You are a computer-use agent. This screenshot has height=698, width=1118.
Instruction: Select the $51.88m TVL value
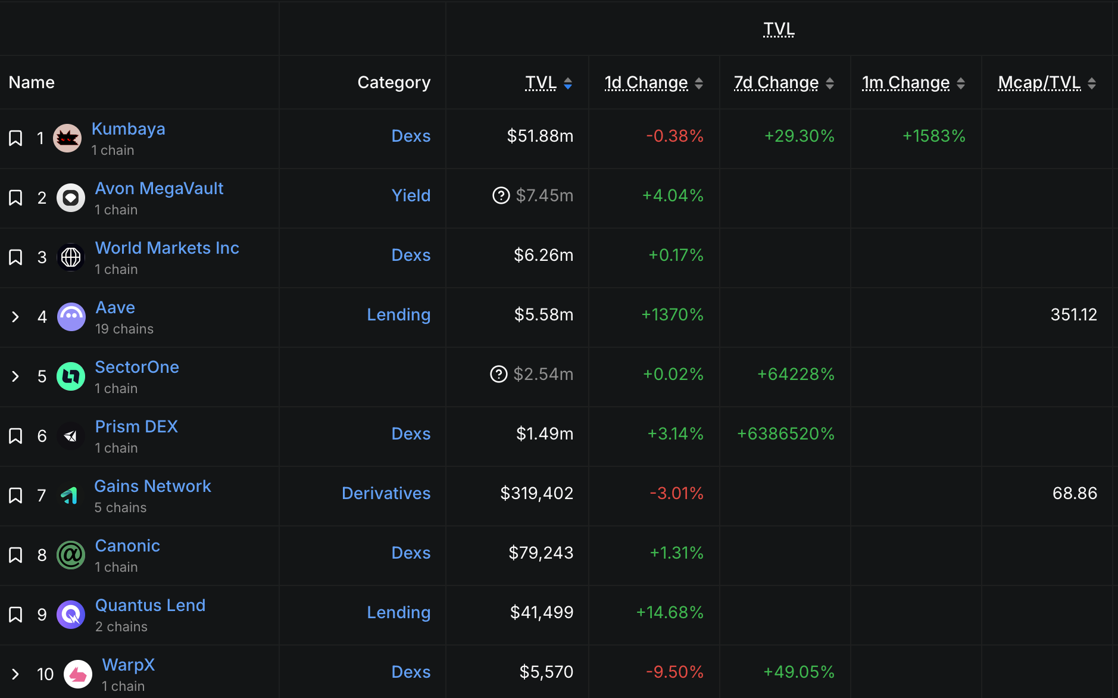pyautogui.click(x=540, y=136)
